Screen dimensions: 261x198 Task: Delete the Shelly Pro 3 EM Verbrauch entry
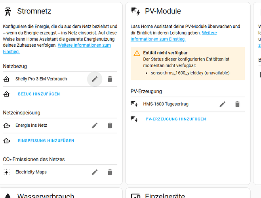[110, 79]
